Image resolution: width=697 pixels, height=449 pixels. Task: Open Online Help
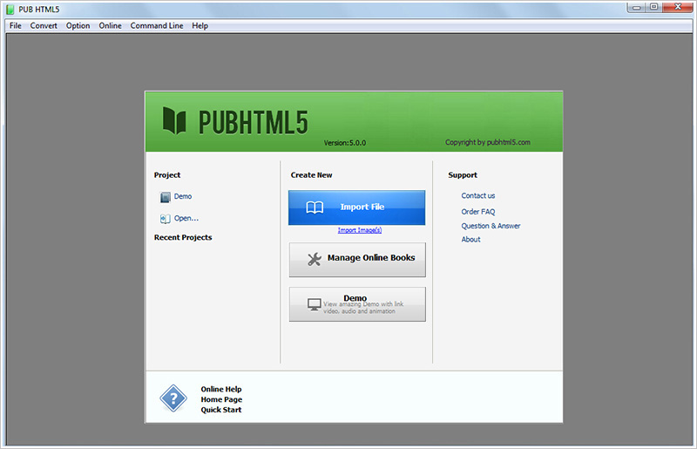[x=221, y=389]
